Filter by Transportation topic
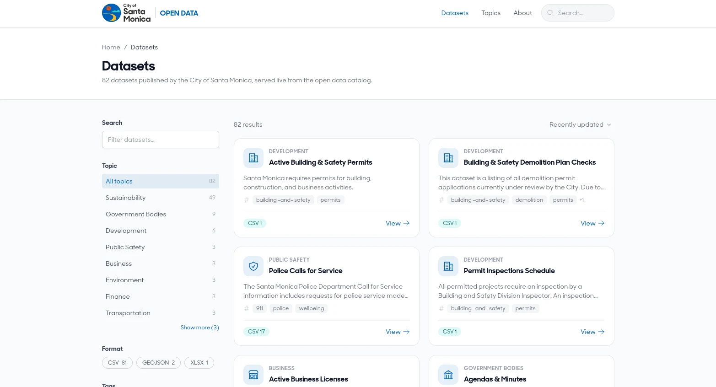716x387 pixels. pos(161,313)
